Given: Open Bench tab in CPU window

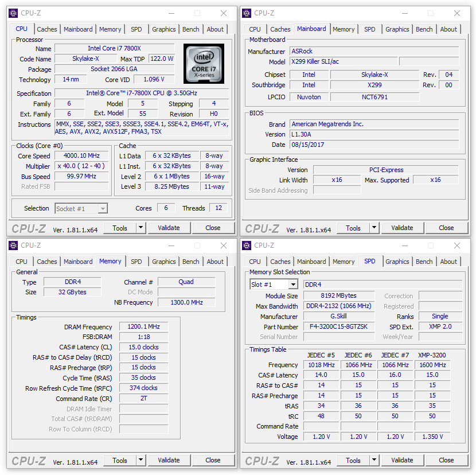Looking at the screenshot, I should 190,29.
